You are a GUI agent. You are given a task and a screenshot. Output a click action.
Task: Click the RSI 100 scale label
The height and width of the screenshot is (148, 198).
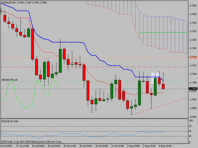(x=191, y=121)
